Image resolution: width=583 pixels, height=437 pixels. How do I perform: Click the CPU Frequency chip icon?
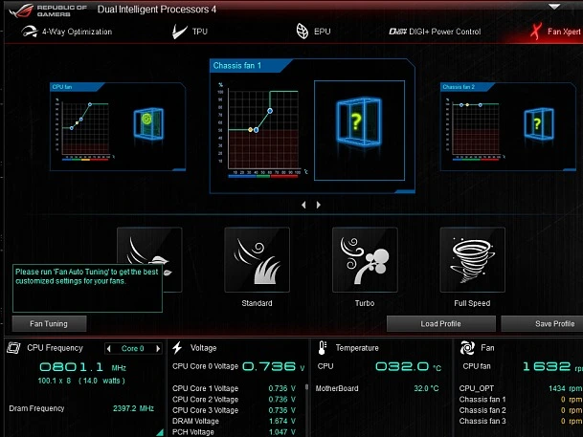click(13, 348)
